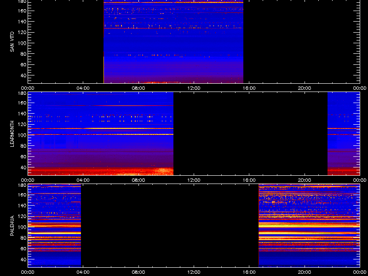Click inside the San Vito blue spectrogram data
368x276 pixels.
click(173, 42)
